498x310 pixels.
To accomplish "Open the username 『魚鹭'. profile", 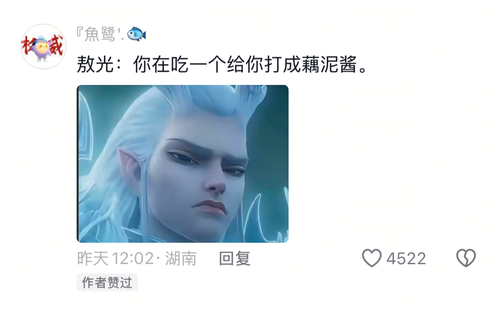I will tap(101, 34).
